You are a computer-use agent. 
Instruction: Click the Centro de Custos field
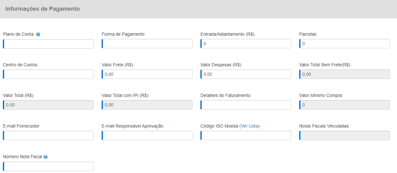click(48, 75)
